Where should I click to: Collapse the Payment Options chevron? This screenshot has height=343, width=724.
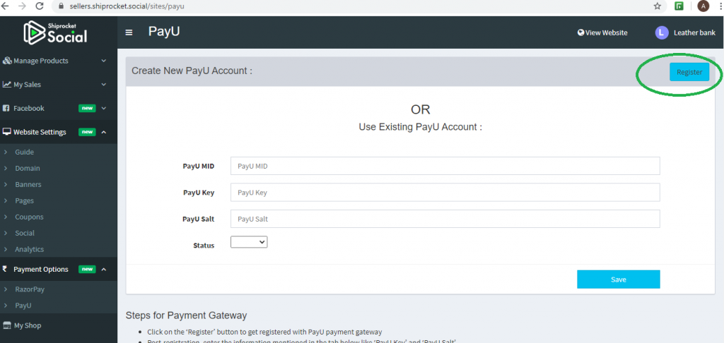(104, 269)
